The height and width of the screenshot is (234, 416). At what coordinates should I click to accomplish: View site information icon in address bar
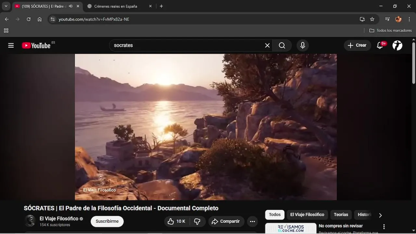[53, 19]
